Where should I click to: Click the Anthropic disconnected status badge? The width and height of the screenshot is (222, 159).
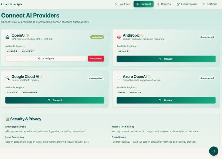click(207, 37)
